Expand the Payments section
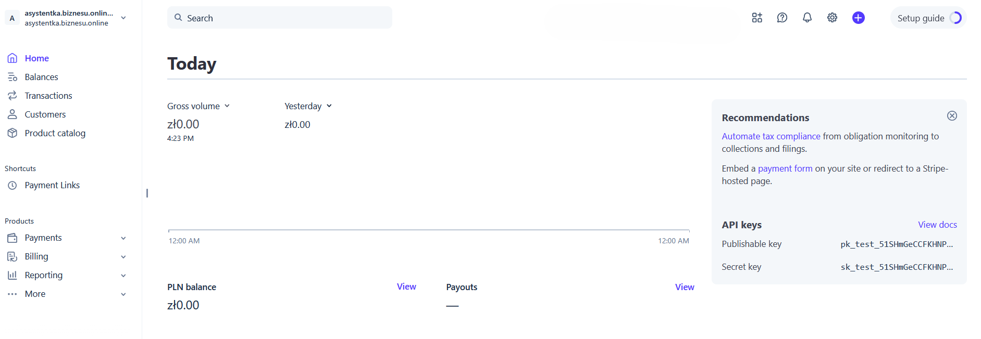 click(x=123, y=238)
